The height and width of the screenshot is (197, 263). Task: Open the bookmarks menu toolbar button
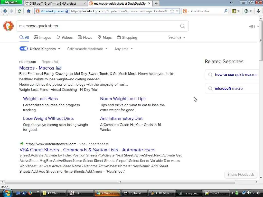coord(236,11)
